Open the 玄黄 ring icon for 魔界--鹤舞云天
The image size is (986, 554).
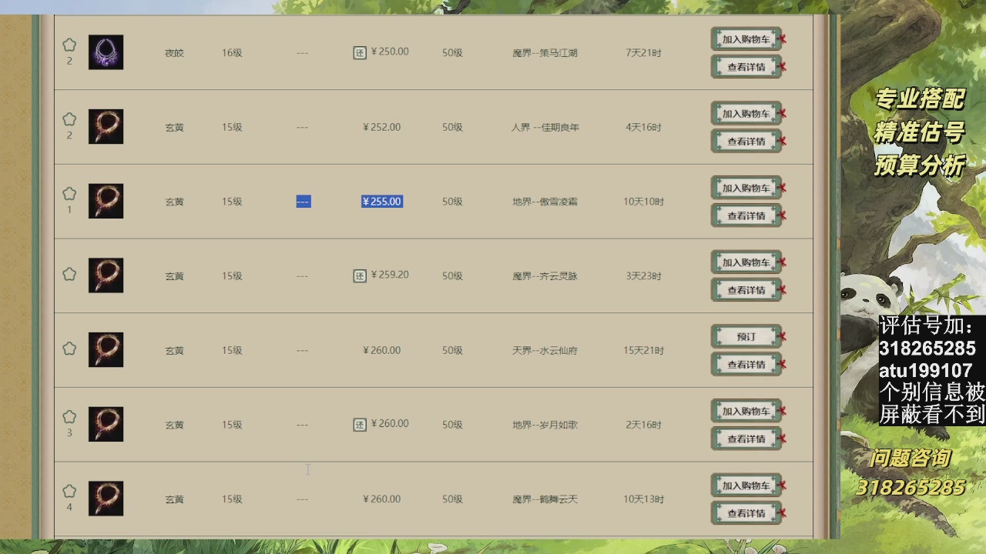pyautogui.click(x=106, y=499)
